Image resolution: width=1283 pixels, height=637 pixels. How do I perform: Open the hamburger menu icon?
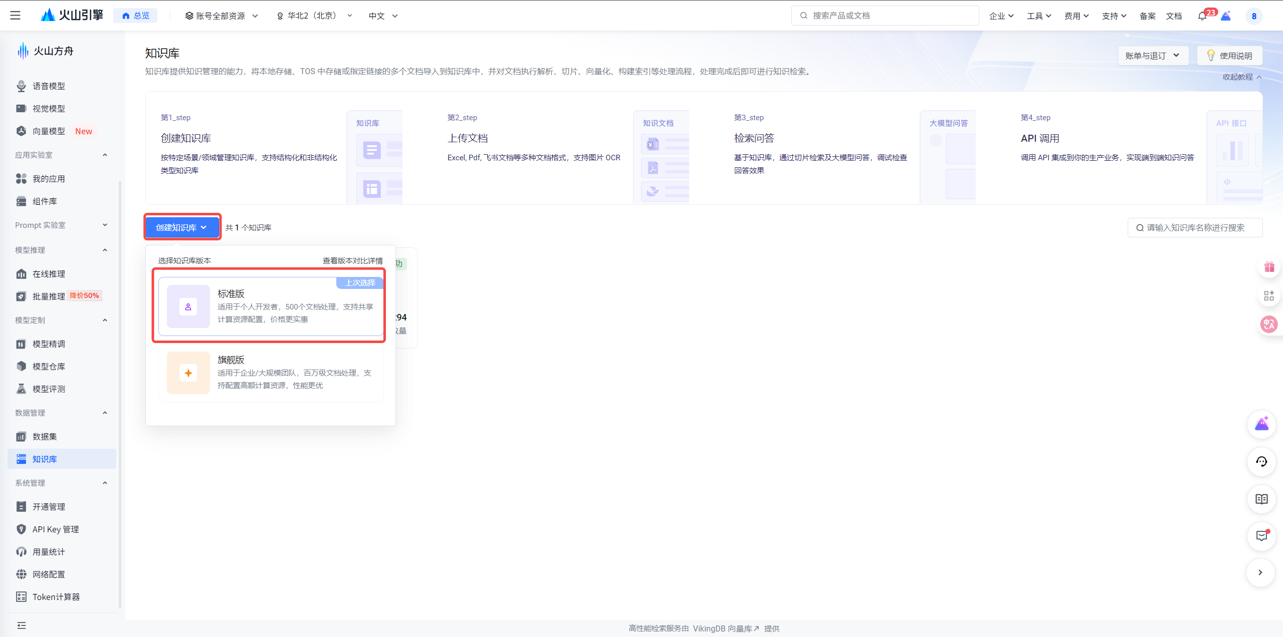16,16
